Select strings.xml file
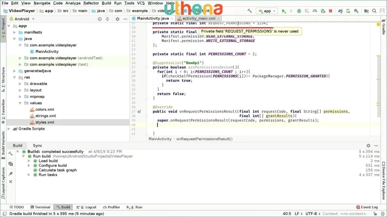 tap(45, 116)
